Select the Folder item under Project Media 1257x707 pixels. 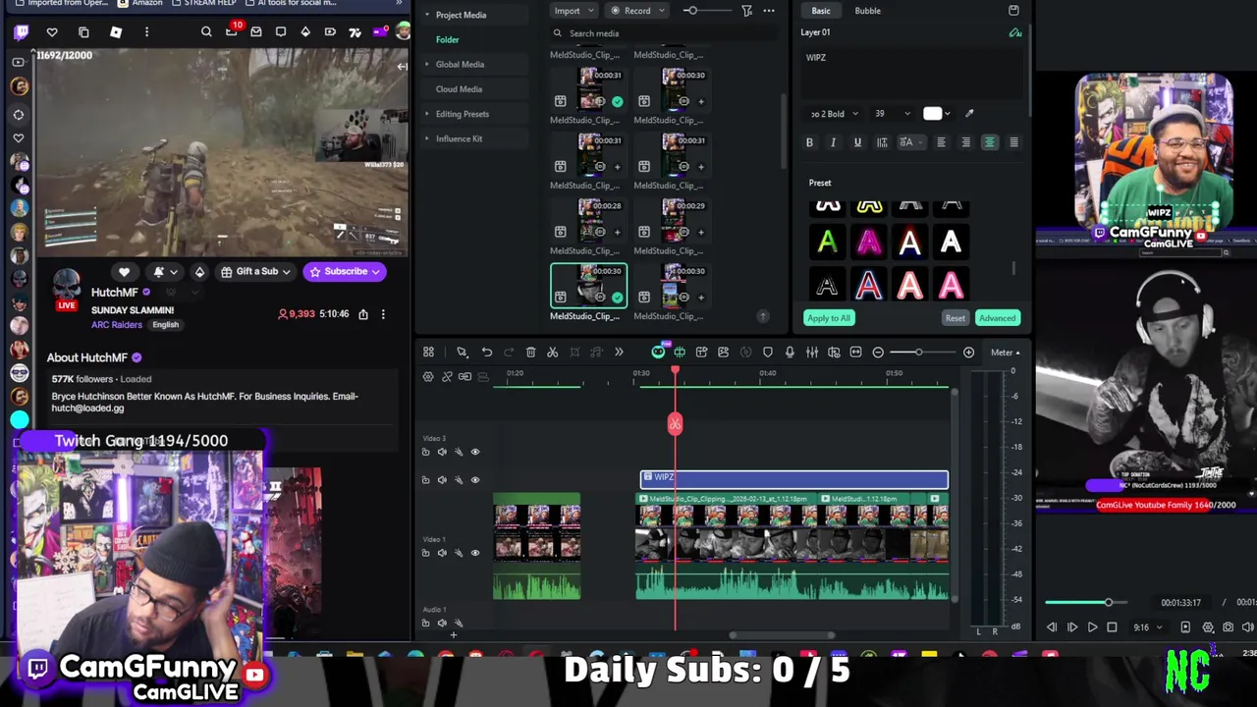(x=447, y=40)
